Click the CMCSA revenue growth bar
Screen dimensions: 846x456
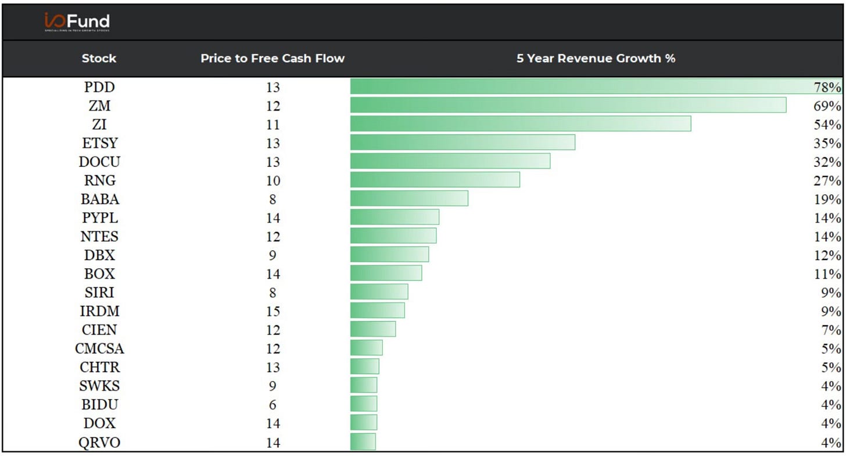(366, 347)
